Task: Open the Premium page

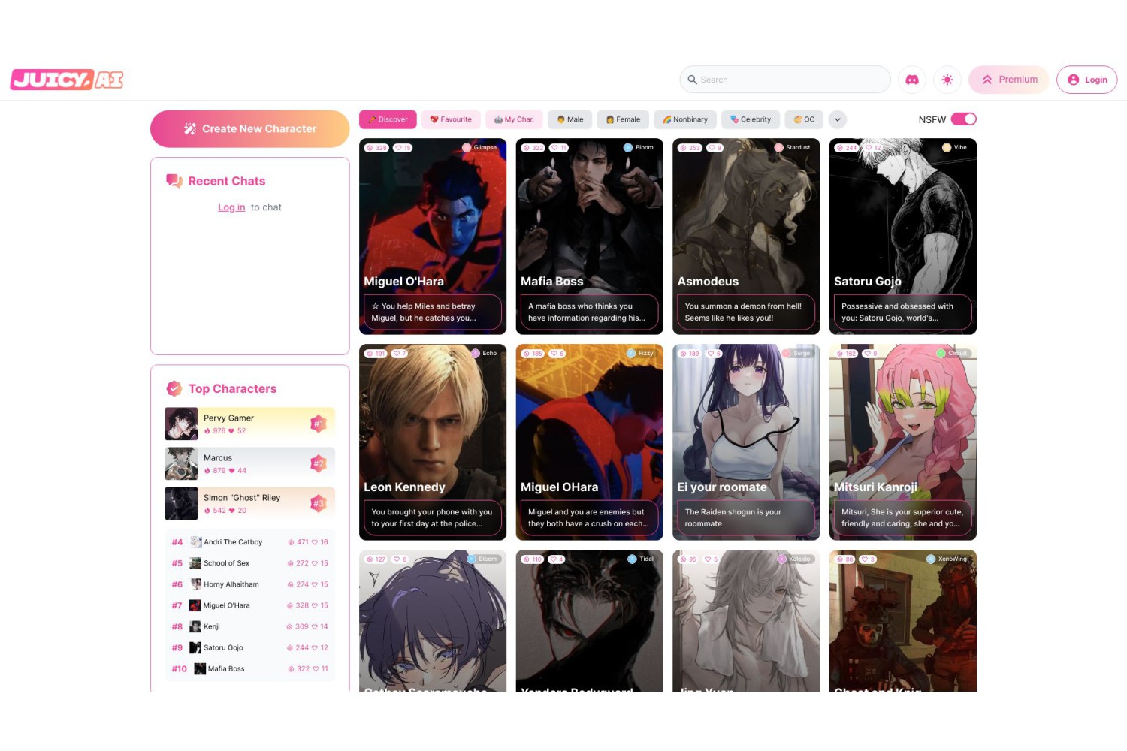Action: tap(1009, 80)
